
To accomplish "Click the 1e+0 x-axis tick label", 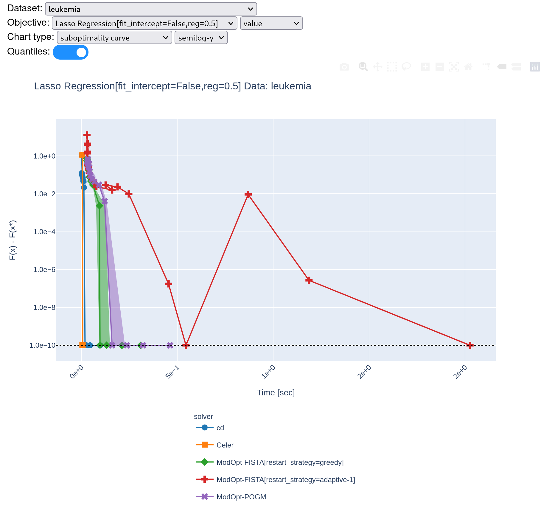I will click(268, 372).
